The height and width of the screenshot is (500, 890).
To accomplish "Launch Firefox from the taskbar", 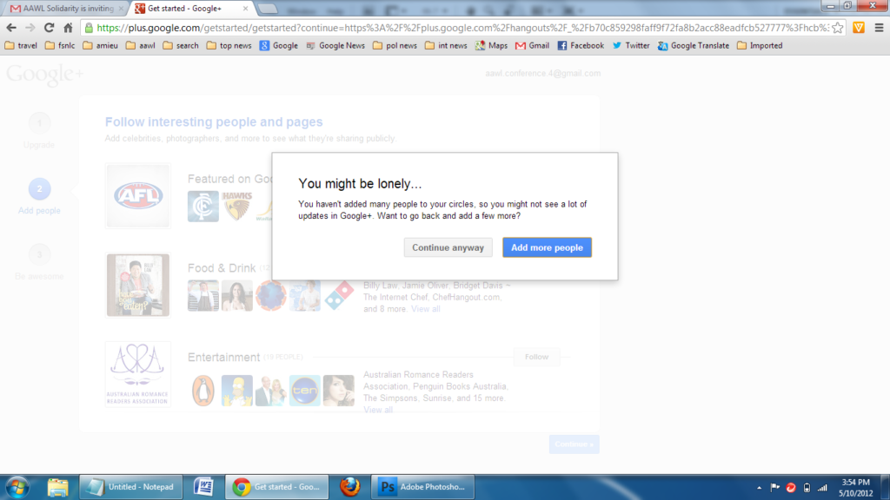I will pos(349,487).
